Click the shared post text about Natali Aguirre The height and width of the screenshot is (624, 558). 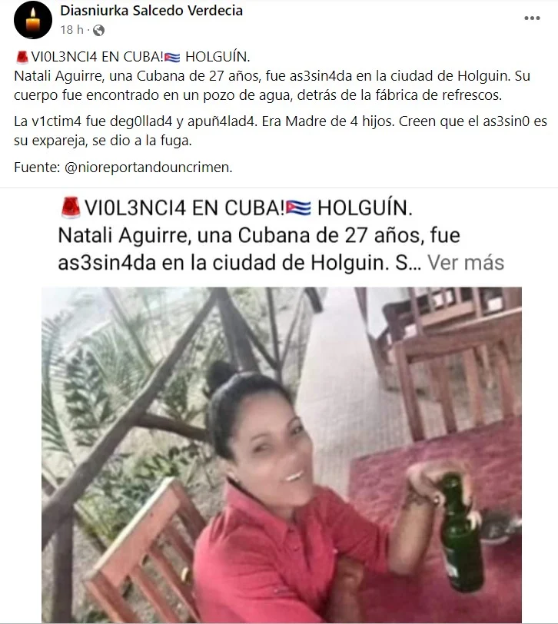259,249
